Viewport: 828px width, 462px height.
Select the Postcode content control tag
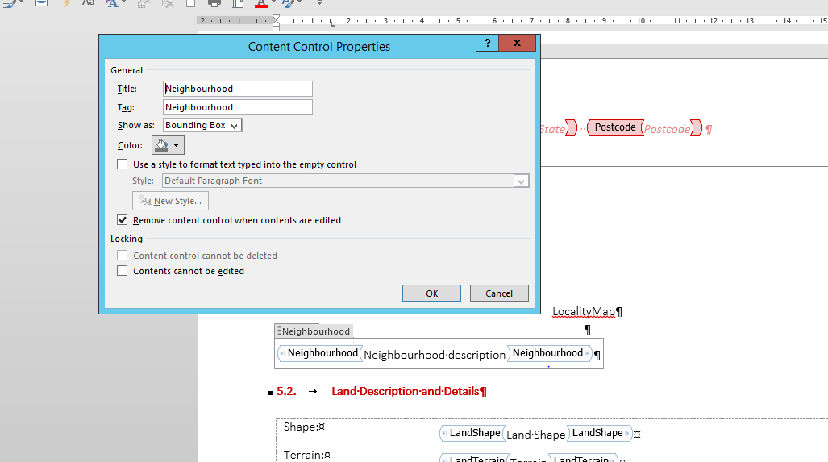click(x=615, y=127)
